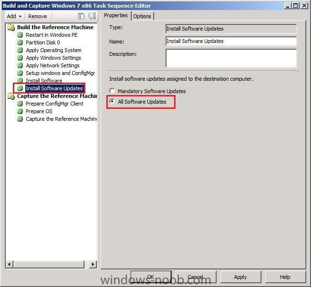Open the Add dropdown menu

coord(14,16)
